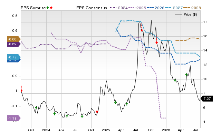Click the 10 label on the price axis
Image resolution: width=221 pixels, height=132 pixels.
click(x=205, y=79)
